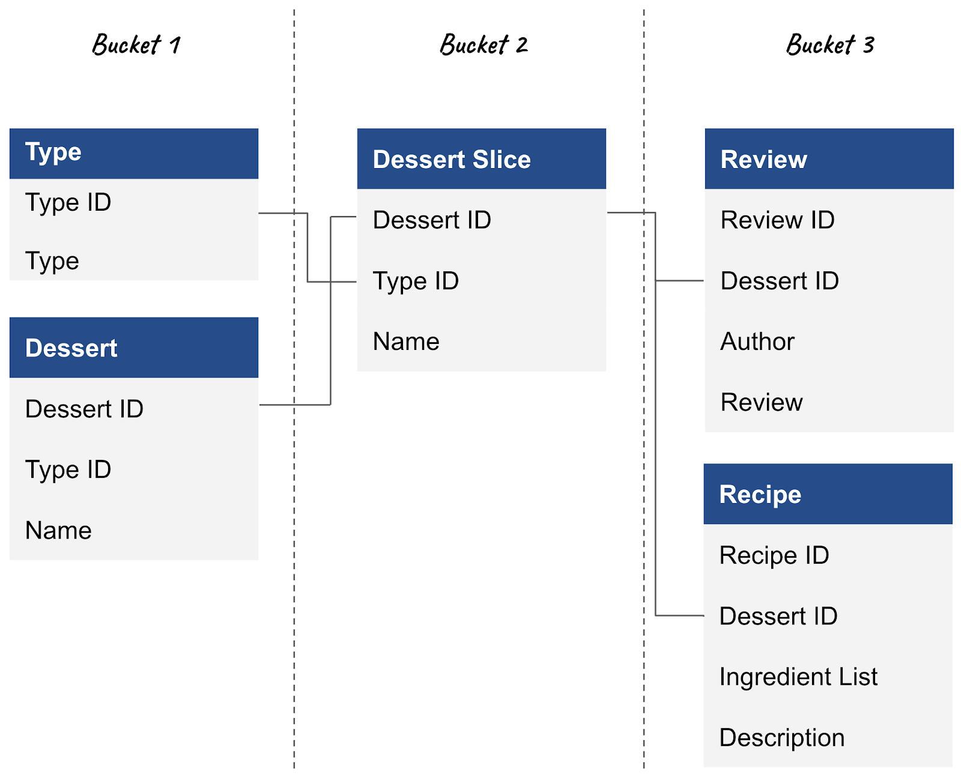Select the Dessert table header
The width and height of the screenshot is (961, 775).
tap(134, 348)
